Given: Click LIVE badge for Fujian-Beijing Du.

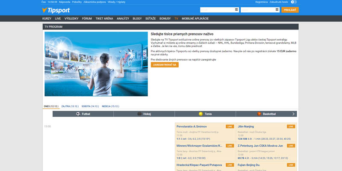Looking at the screenshot, I should tap(291, 165).
